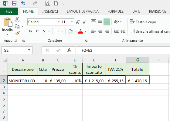Increase the font size with the large A
Image resolution: width=170 pixels, height=121 pixels.
(x=78, y=22)
